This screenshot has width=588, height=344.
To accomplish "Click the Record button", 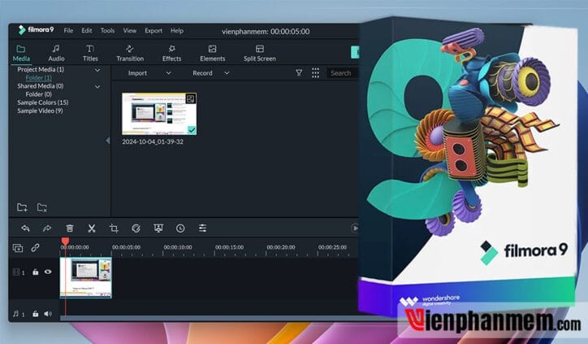I will click(x=202, y=73).
